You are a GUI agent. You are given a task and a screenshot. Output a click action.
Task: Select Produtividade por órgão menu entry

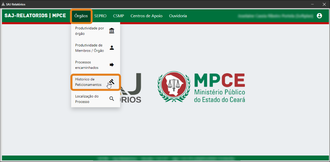tap(95, 31)
